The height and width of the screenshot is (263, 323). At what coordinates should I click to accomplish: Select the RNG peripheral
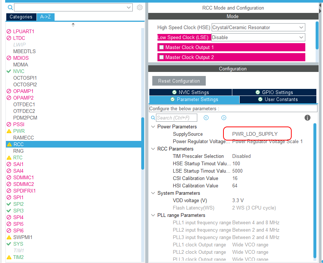pyautogui.click(x=18, y=151)
